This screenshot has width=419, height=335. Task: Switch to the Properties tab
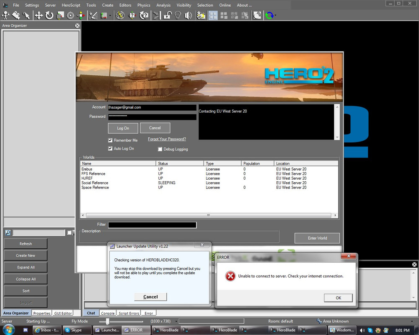[x=41, y=313]
